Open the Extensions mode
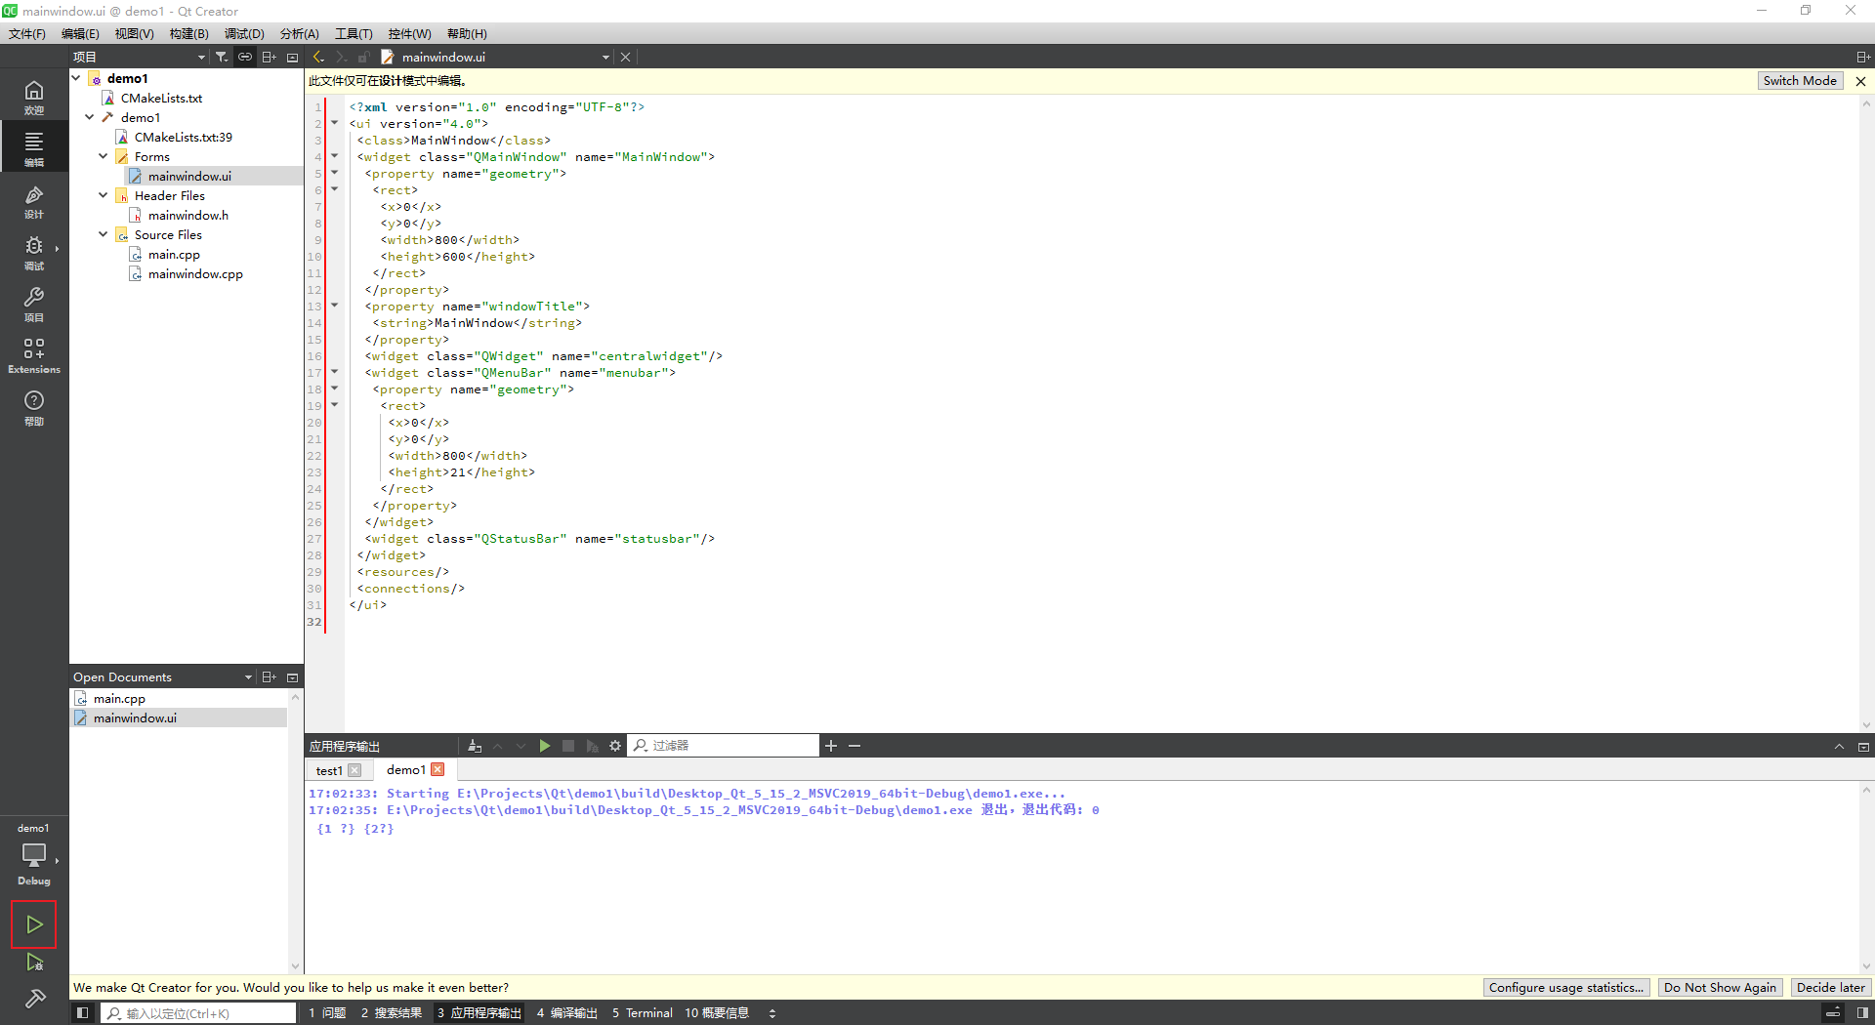Screen dimensions: 1875x1025 [34, 355]
